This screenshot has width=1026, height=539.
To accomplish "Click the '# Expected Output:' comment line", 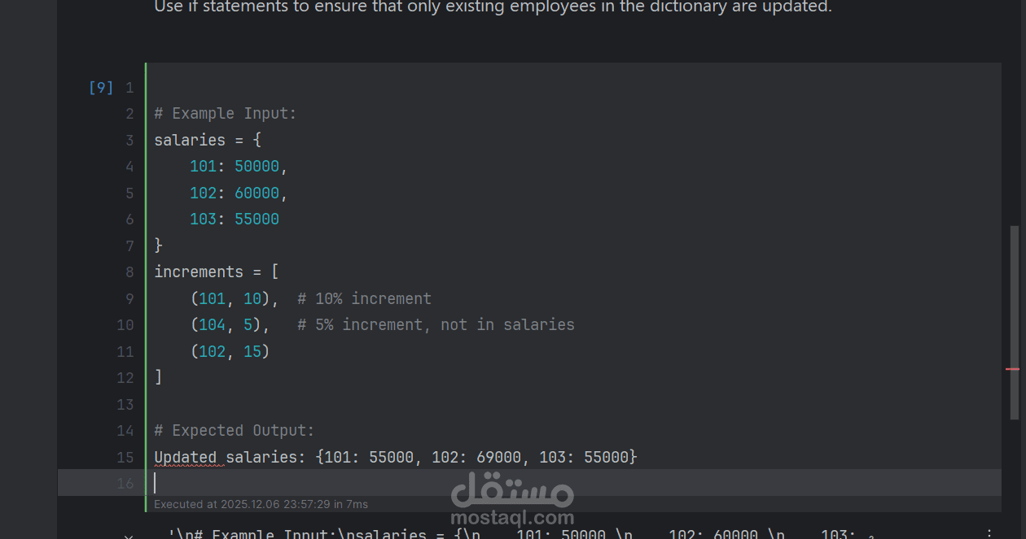I will [235, 430].
